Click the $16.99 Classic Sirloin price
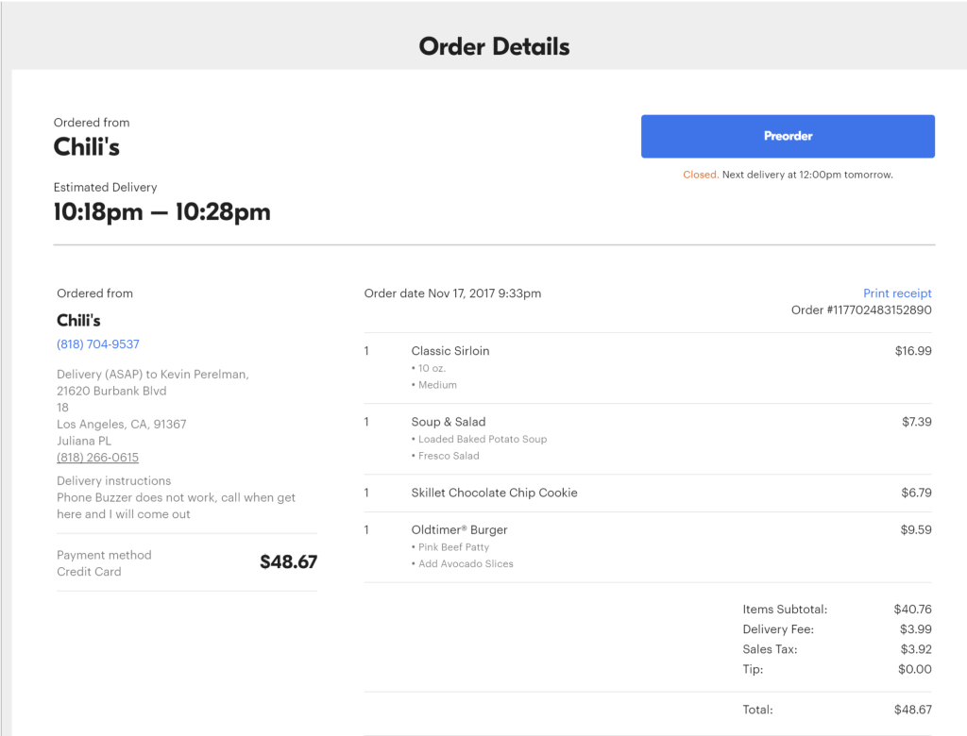This screenshot has width=967, height=736. pyautogui.click(x=913, y=351)
